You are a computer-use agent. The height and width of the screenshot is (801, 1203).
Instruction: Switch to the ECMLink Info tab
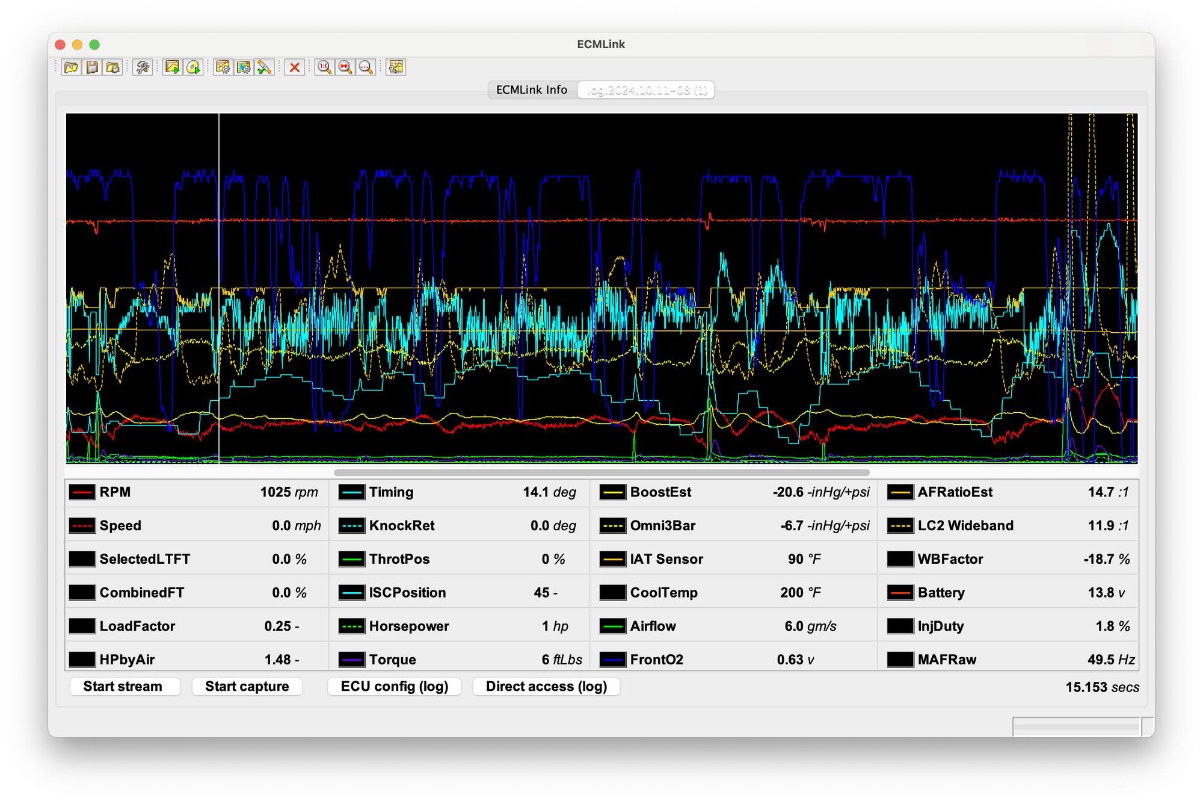click(x=532, y=90)
